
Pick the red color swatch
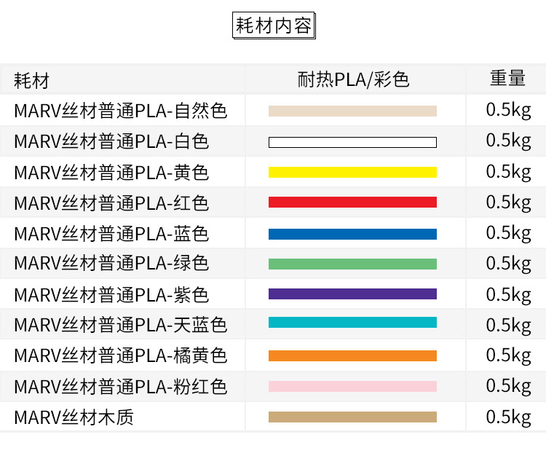(352, 202)
